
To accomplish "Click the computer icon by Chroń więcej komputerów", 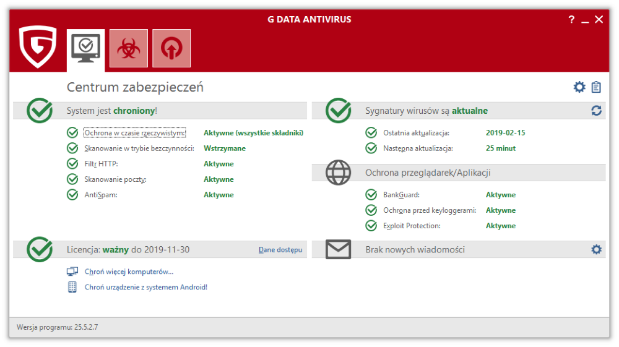I will click(72, 272).
